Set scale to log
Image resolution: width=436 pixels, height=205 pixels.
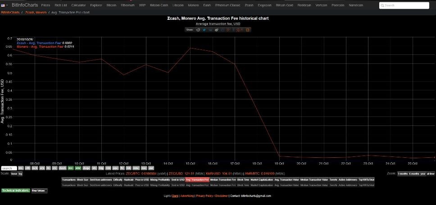tap(20, 174)
